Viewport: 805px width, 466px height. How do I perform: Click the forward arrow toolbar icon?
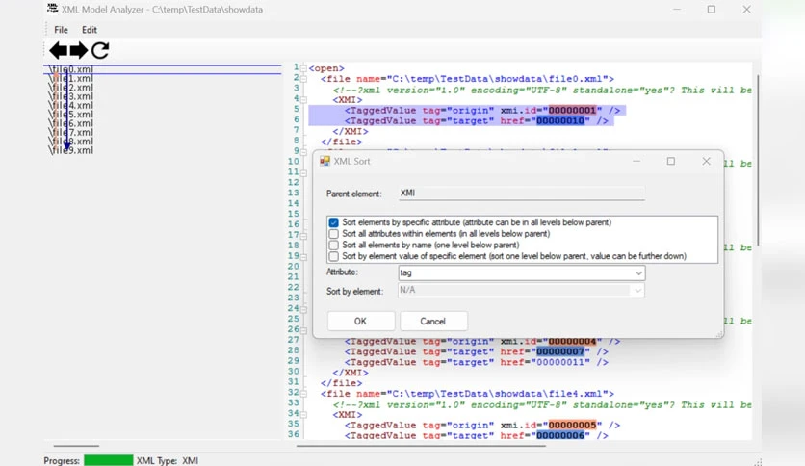point(79,50)
